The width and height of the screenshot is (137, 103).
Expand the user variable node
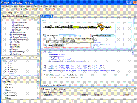pyautogui.click(x=6, y=72)
